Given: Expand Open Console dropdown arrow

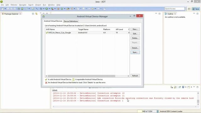Looking at the screenshot, I should tap(191, 87).
